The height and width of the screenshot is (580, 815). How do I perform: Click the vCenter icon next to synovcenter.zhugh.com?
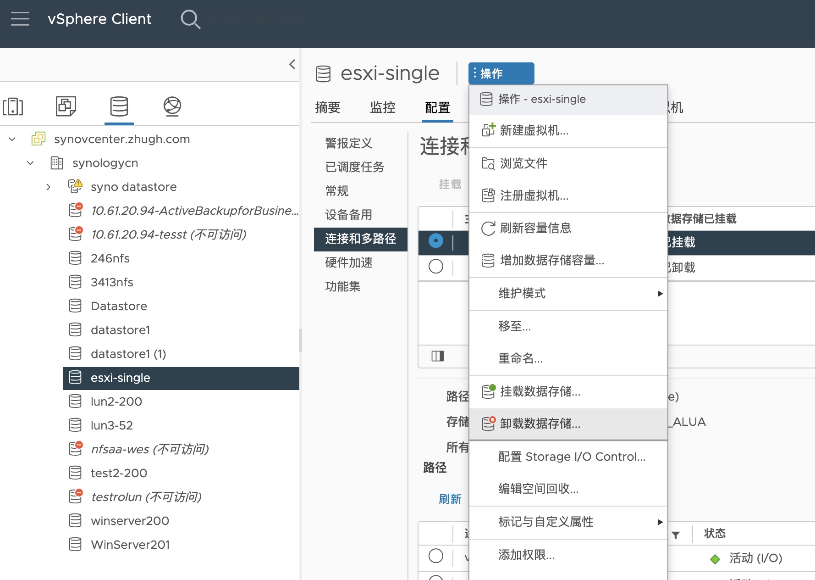39,139
